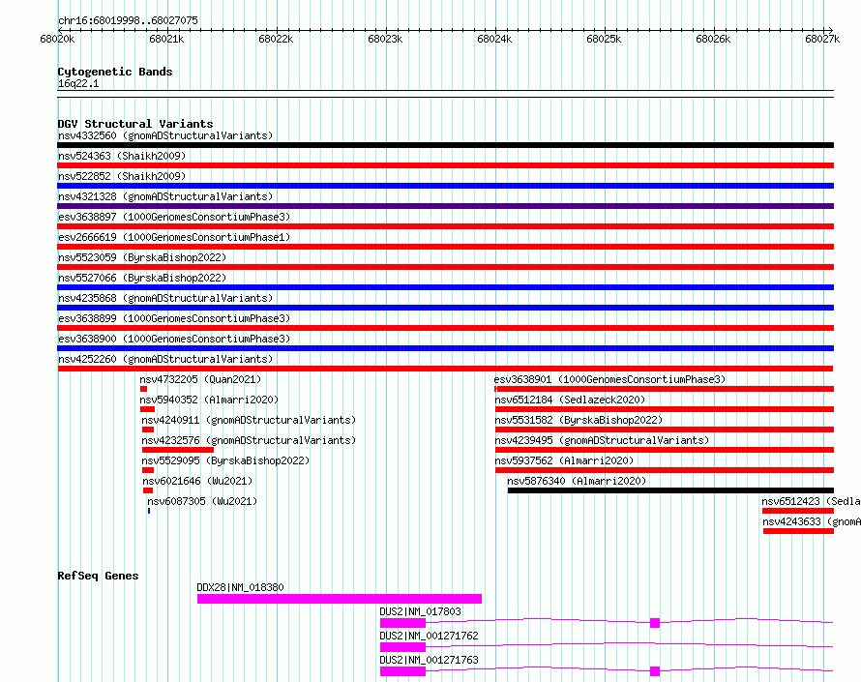Select nsv4239495 gnomAD variant label
This screenshot has height=682, width=861.
click(602, 440)
